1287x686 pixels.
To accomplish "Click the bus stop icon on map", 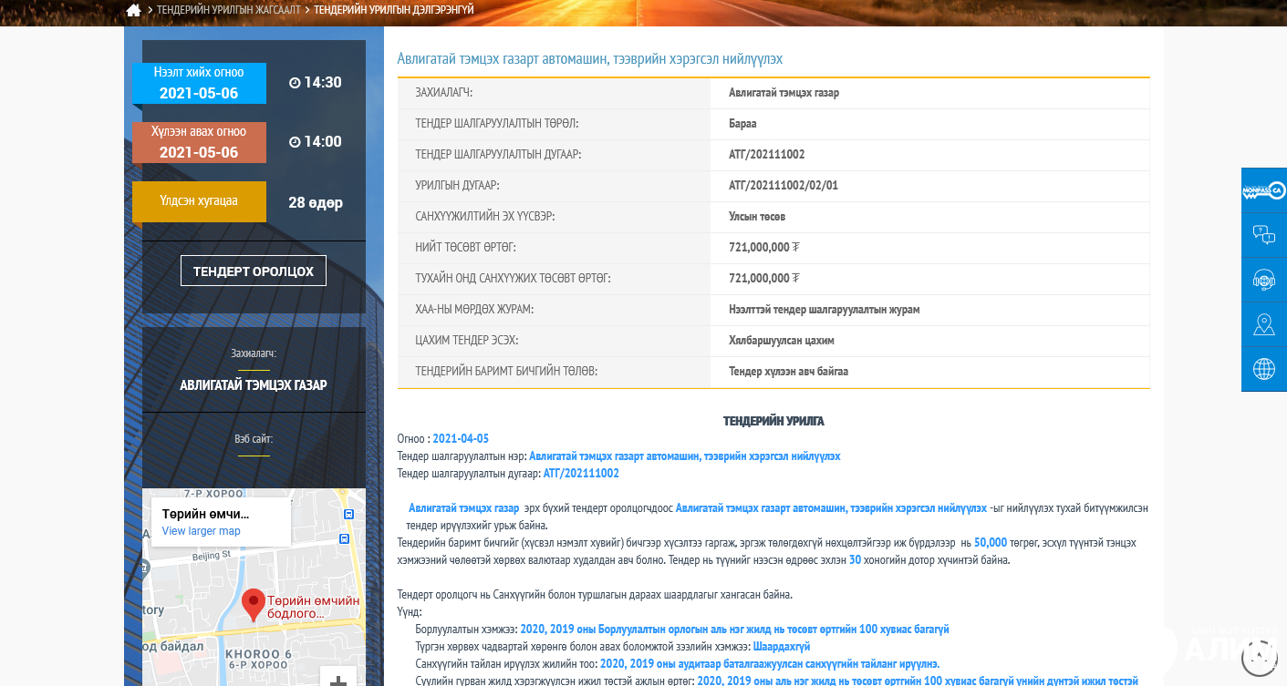I will (347, 515).
